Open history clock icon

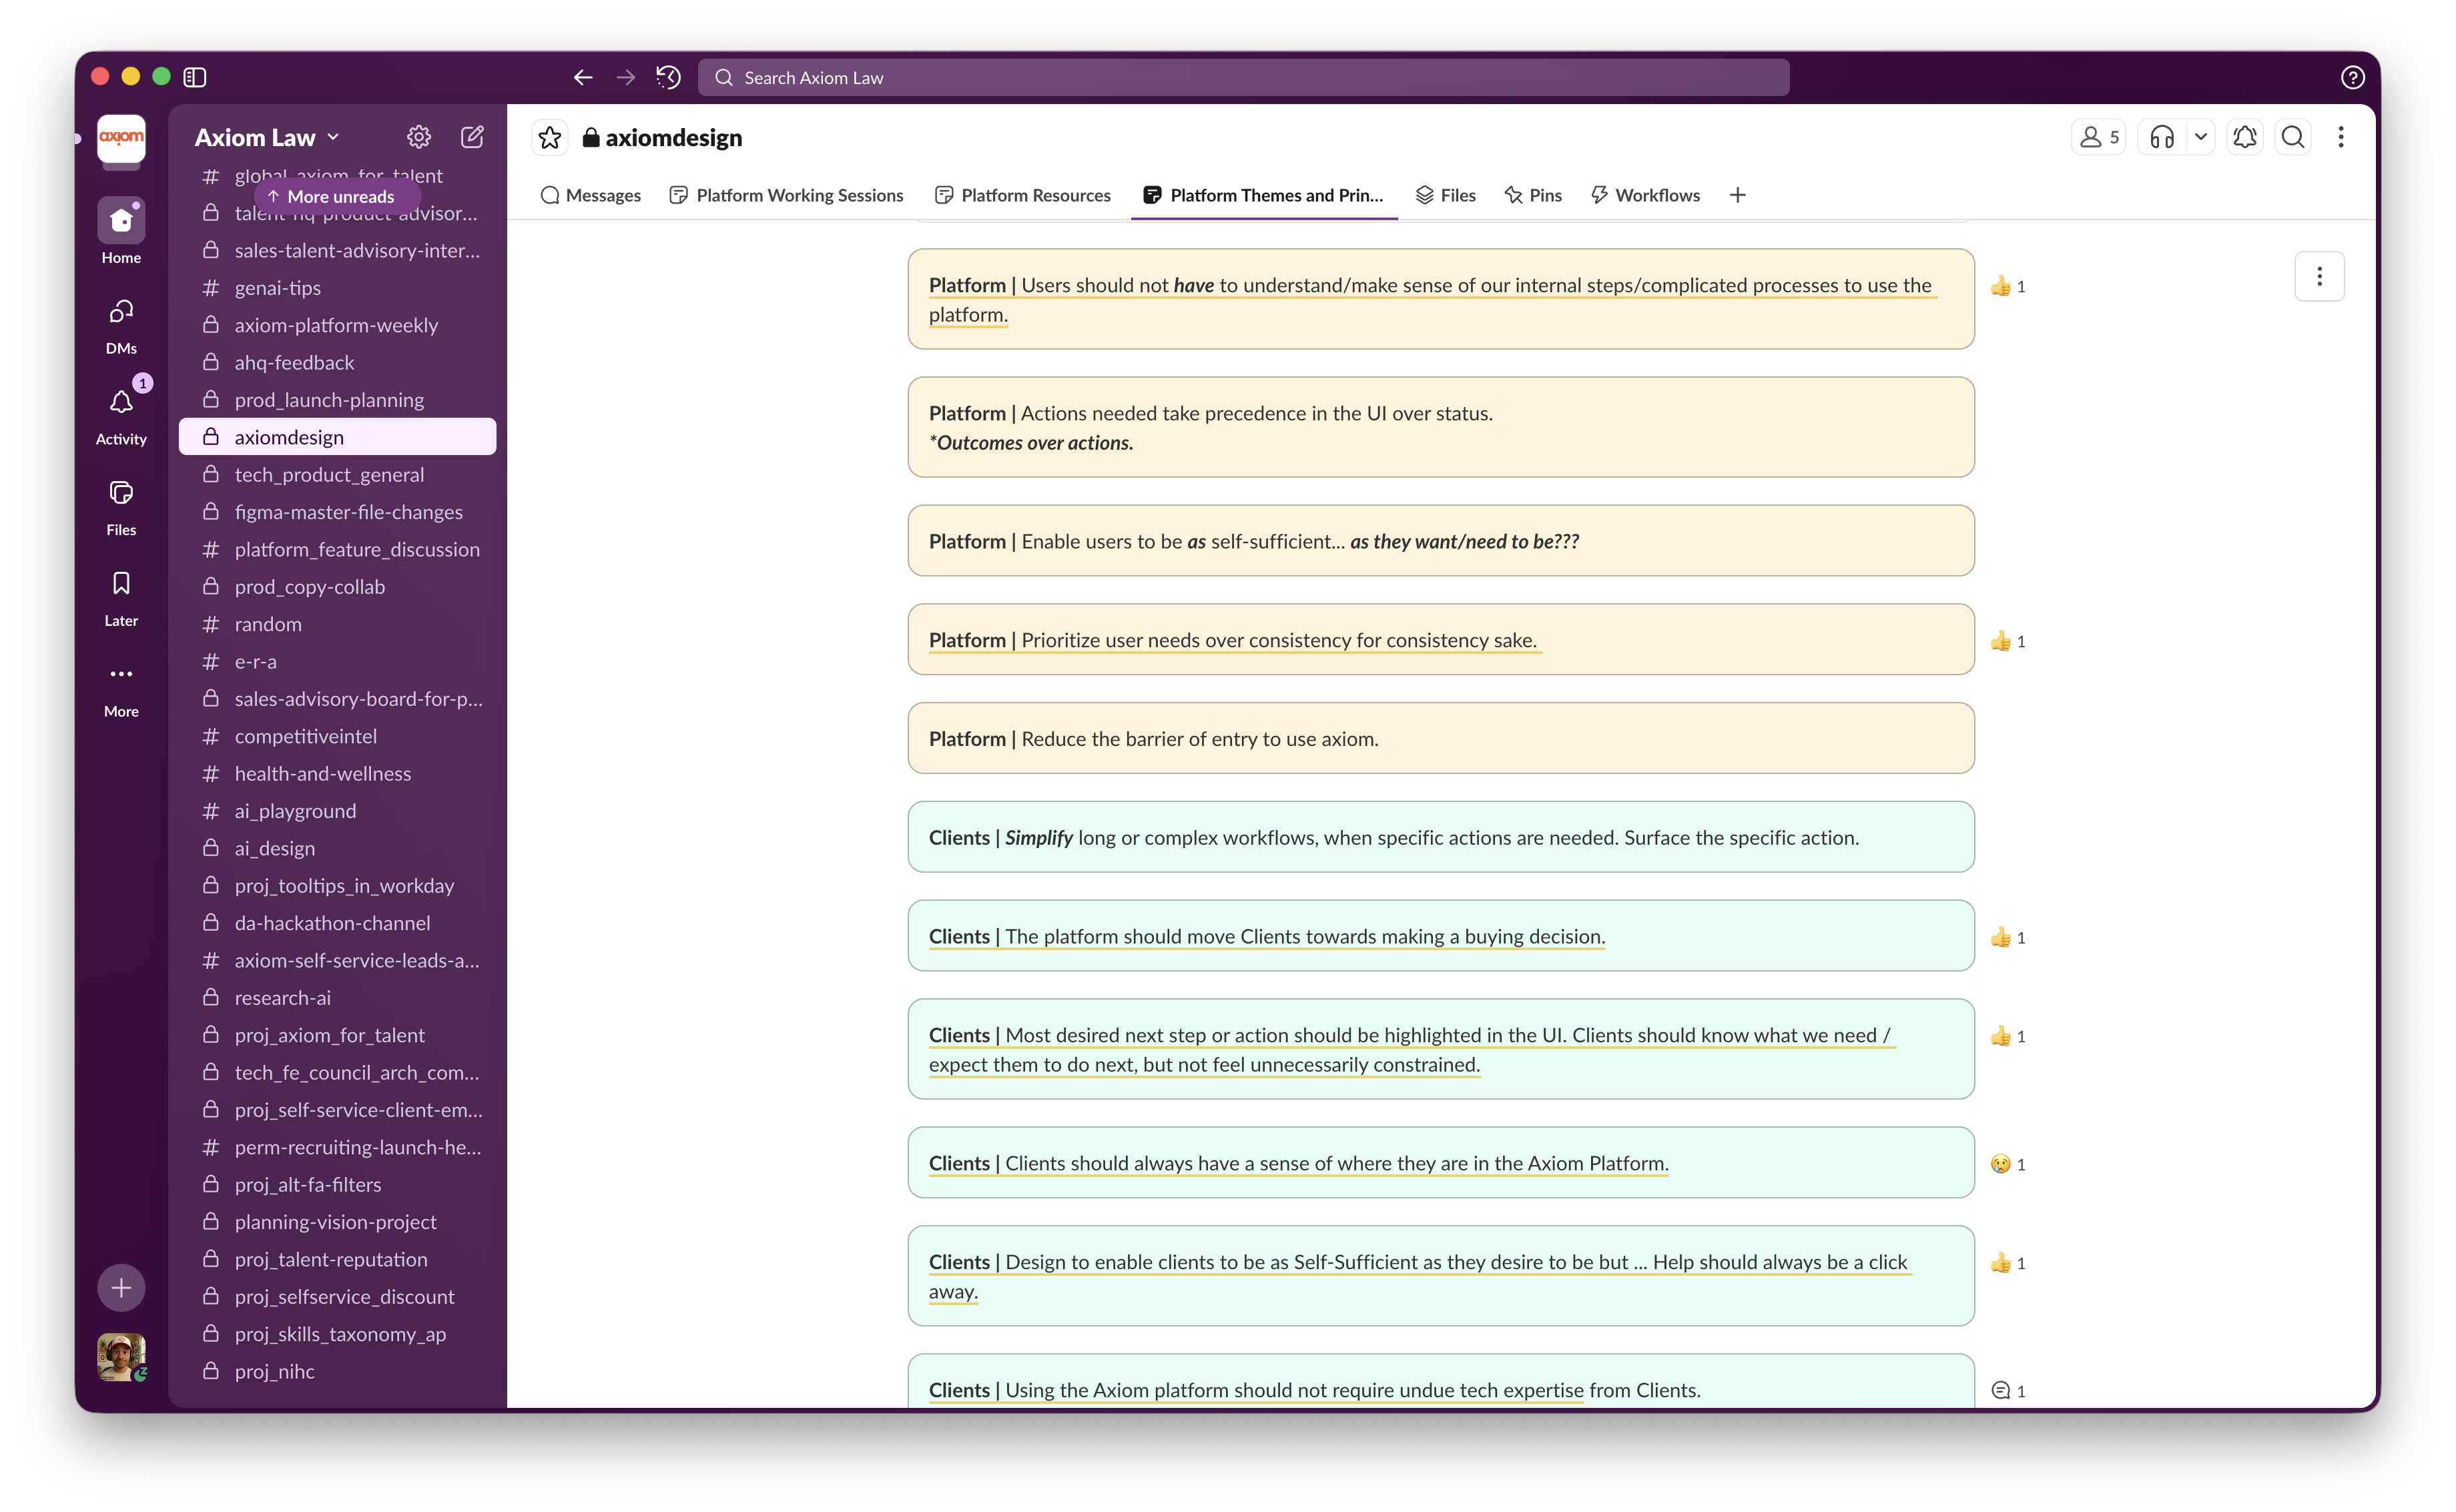(668, 77)
